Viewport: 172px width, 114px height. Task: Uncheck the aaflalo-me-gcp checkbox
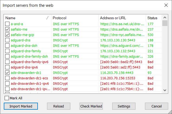pos(7,35)
